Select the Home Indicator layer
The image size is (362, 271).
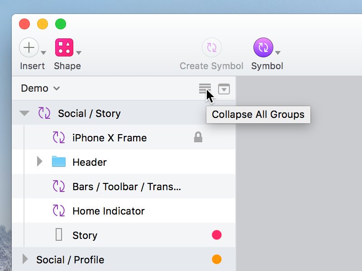point(109,211)
